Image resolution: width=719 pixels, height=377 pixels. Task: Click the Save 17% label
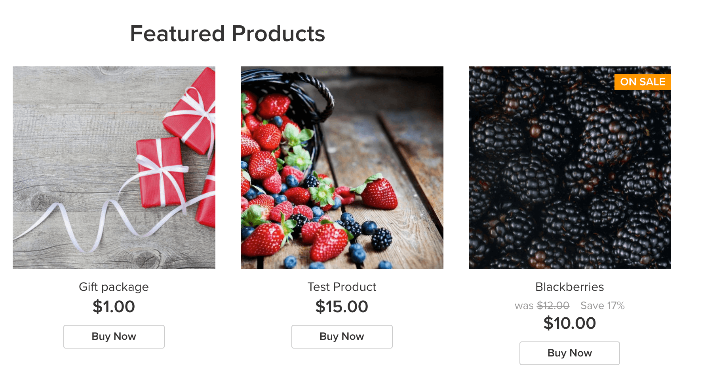[x=602, y=305]
